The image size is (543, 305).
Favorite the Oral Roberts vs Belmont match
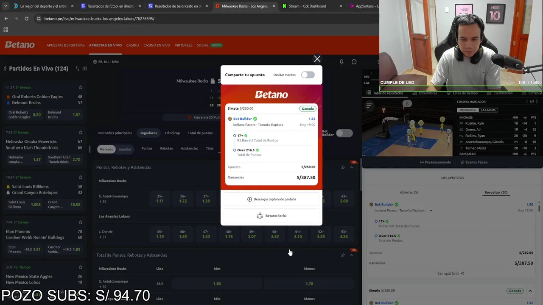pos(80,87)
